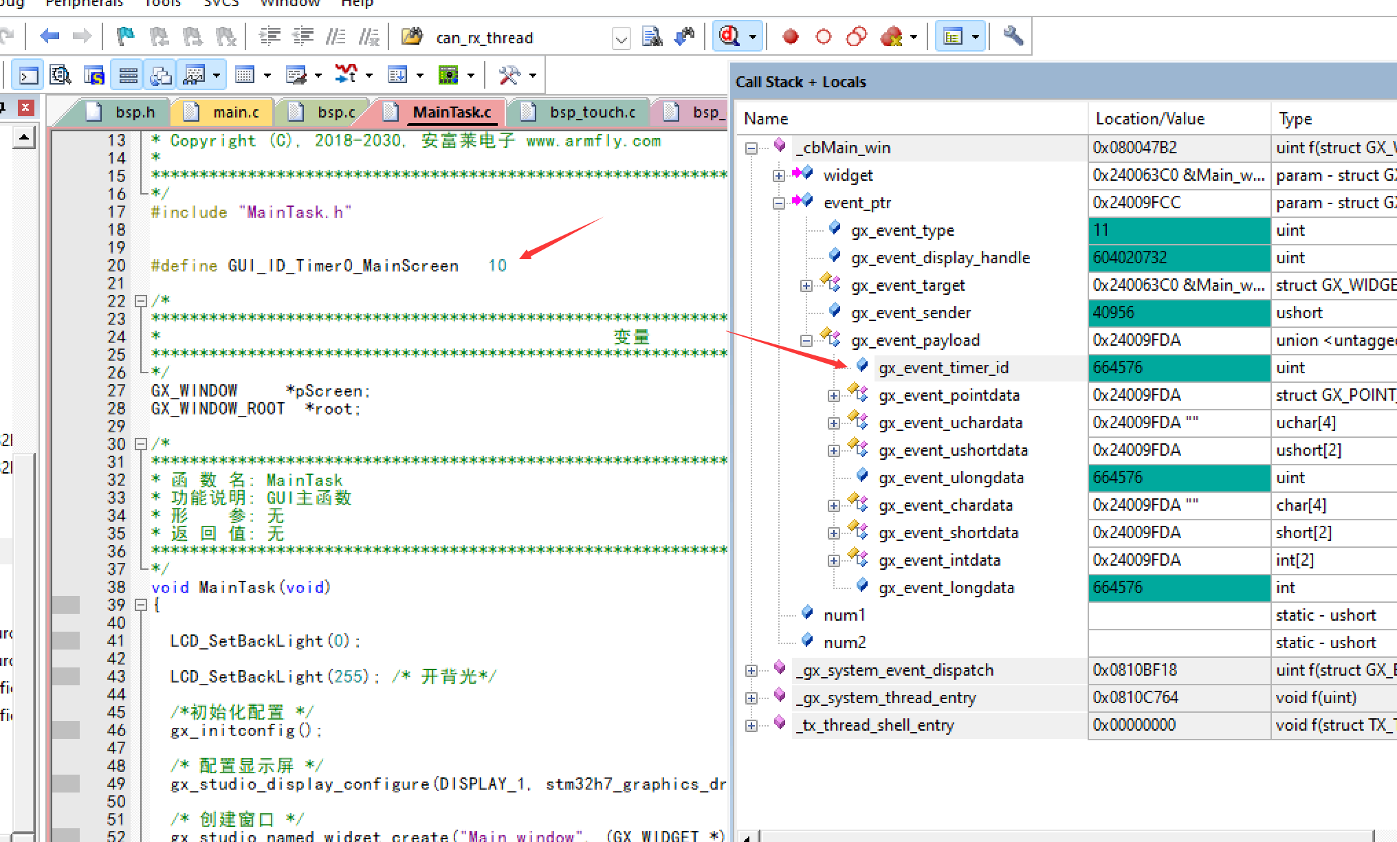Click the scroll up arrow left of the editor
Screen dimensions: 1397x842
click(24, 137)
